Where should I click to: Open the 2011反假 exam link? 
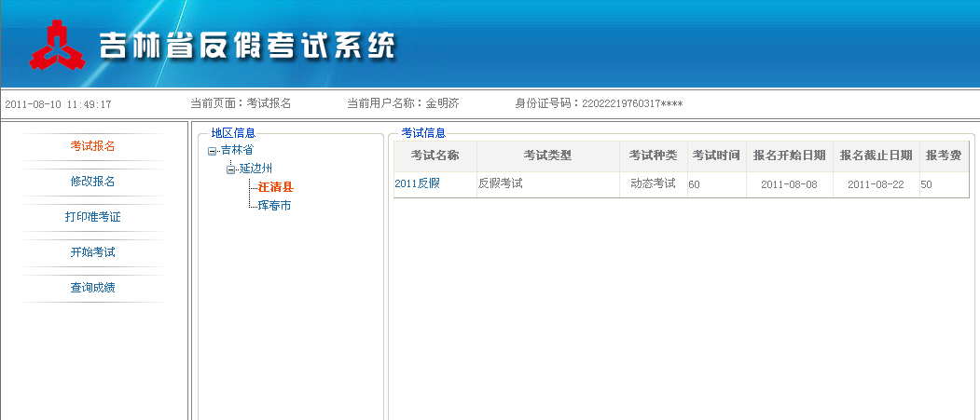(417, 184)
